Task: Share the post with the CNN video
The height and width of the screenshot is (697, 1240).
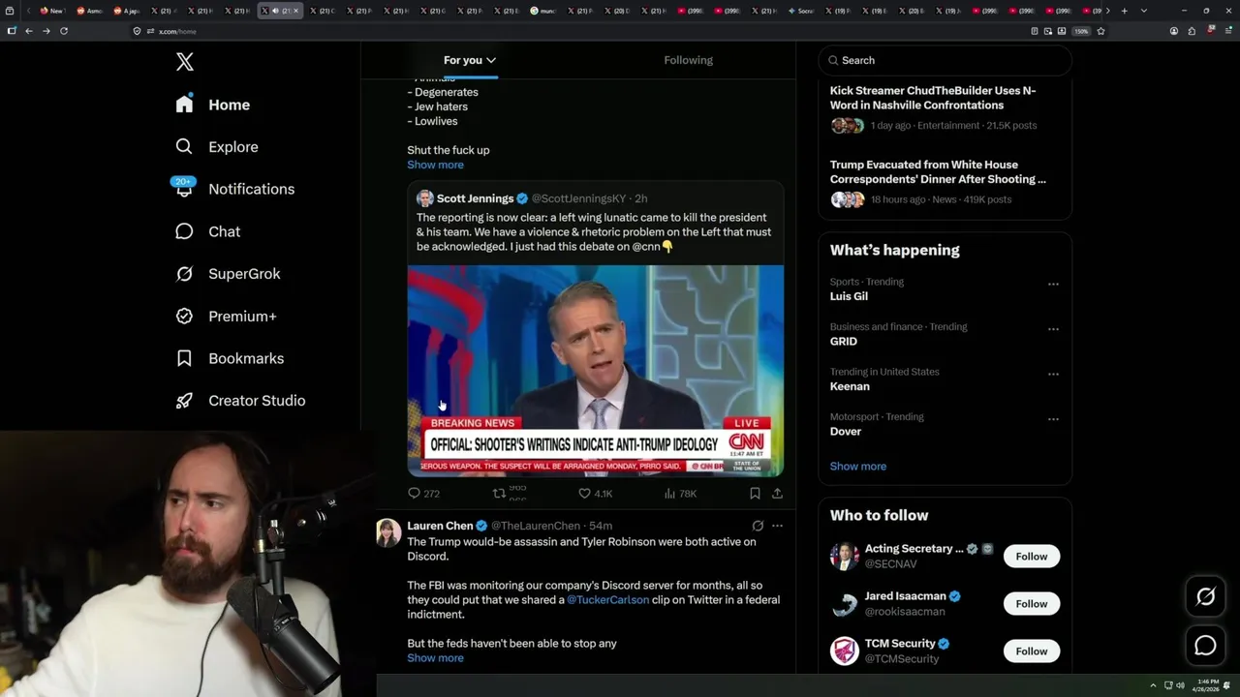Action: point(777,494)
